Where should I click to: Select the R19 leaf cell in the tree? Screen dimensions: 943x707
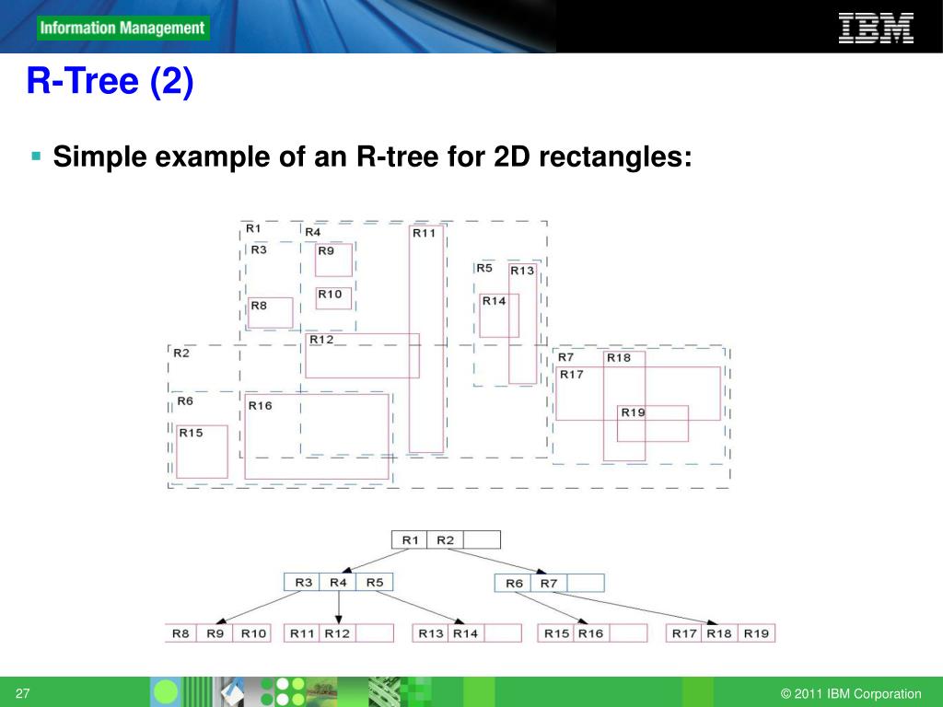pyautogui.click(x=757, y=633)
